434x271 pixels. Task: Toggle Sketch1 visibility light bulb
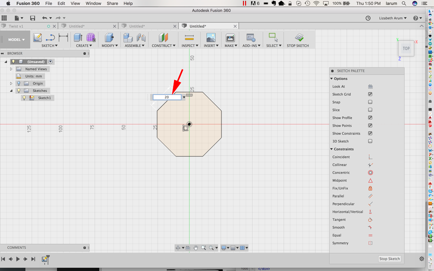tap(24, 98)
